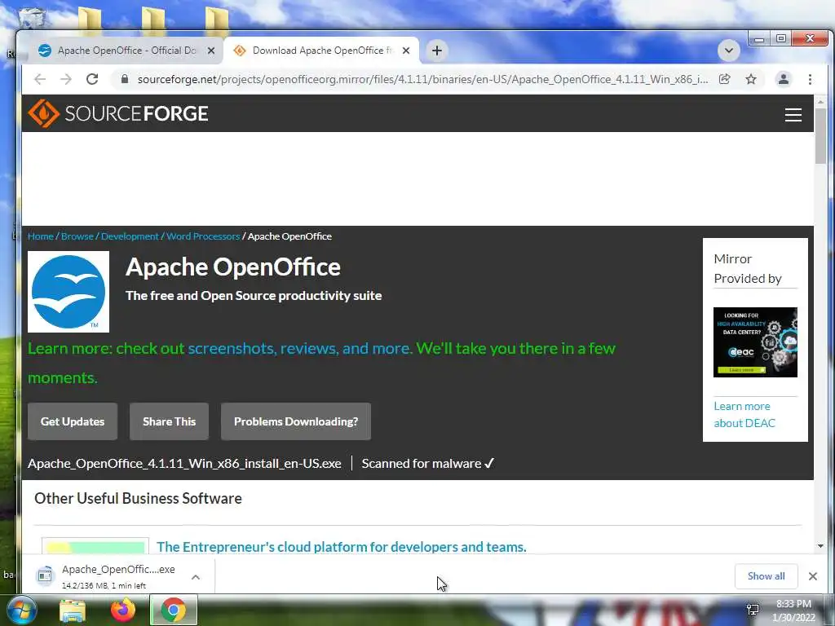The width and height of the screenshot is (835, 626).
Task: Launch Firefox from the taskbar
Action: click(x=123, y=610)
